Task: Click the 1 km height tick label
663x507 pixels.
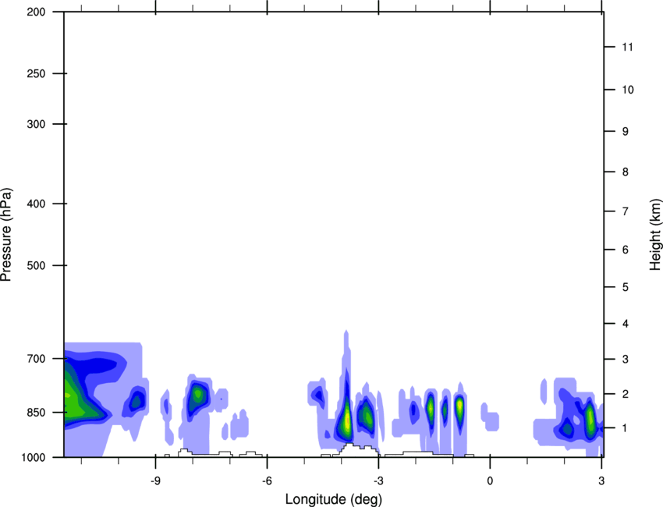Action: point(625,428)
